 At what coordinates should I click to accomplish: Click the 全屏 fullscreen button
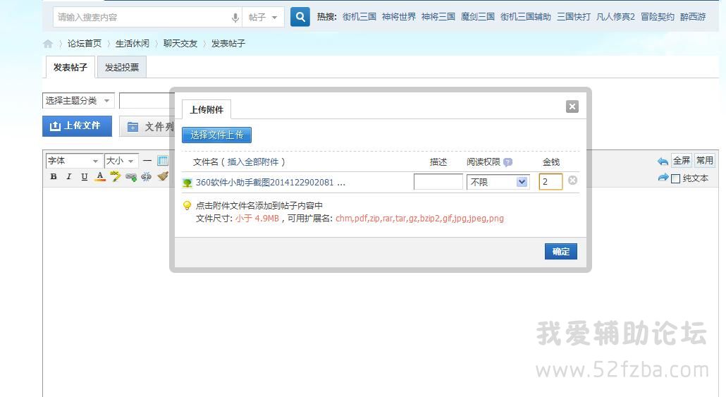(682, 161)
